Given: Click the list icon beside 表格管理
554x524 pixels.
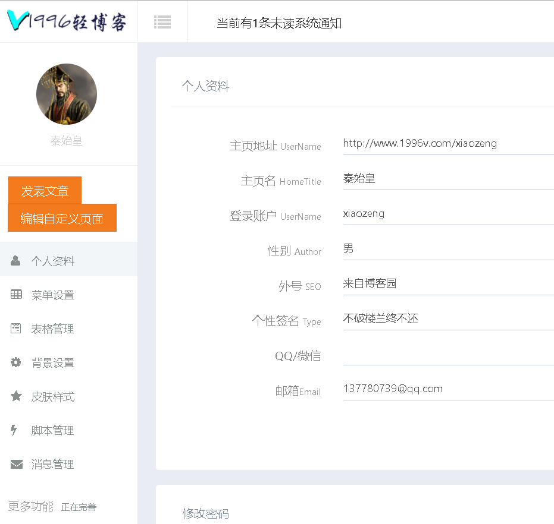Looking at the screenshot, I should pyautogui.click(x=16, y=329).
